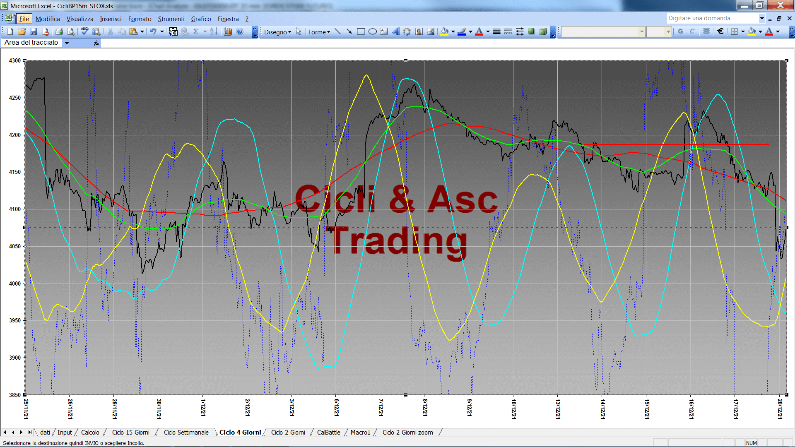
Task: Open the Arrow Style options
Action: point(520,31)
